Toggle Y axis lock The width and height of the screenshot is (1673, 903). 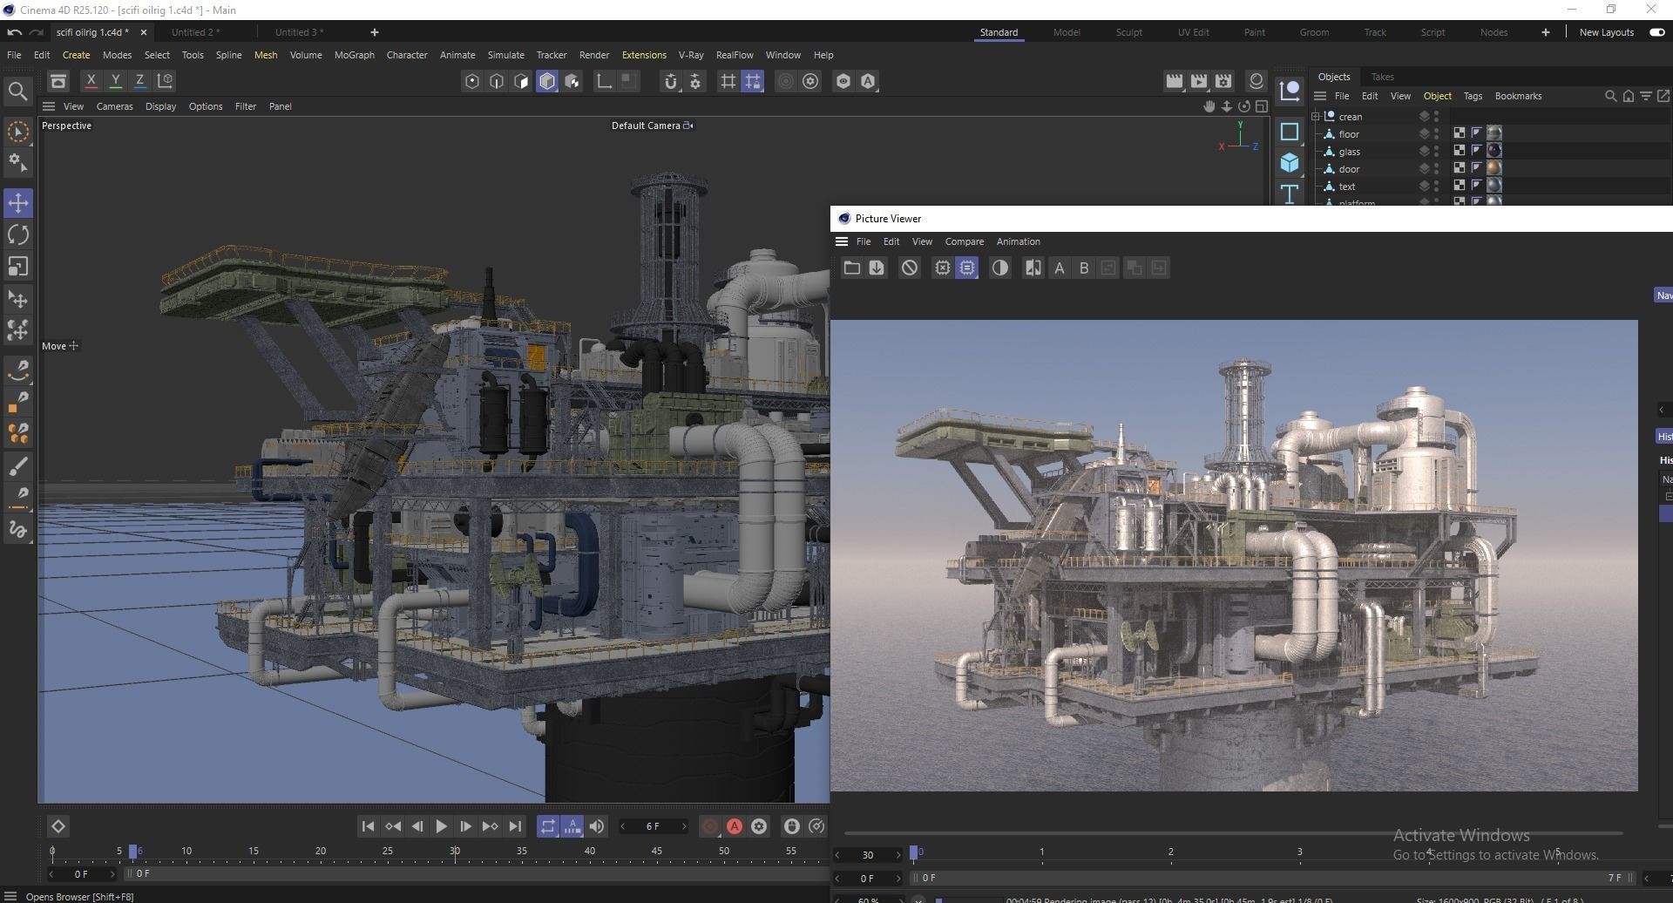[115, 81]
